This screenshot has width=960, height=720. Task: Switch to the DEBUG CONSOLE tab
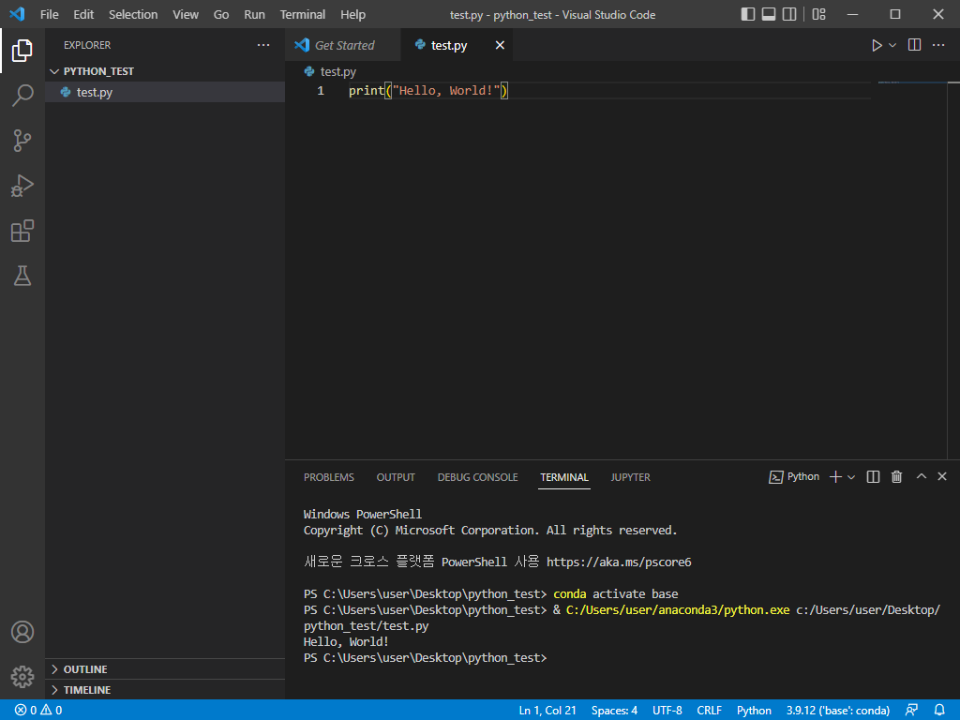pos(477,477)
